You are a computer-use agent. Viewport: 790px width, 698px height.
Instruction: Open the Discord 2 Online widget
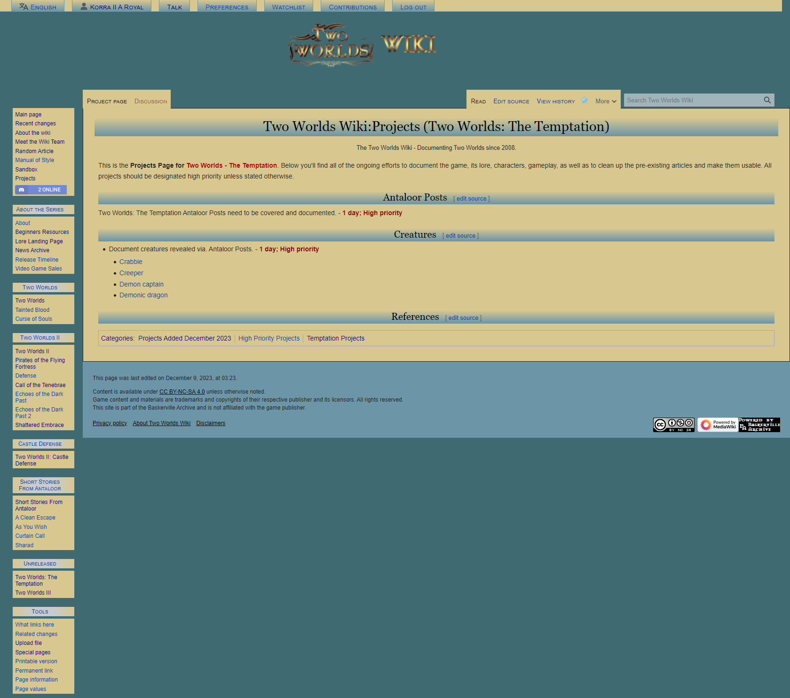point(41,190)
